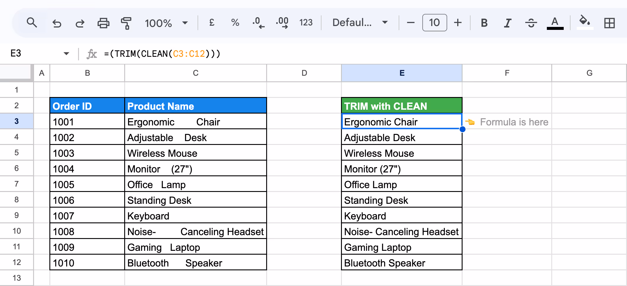Open the Name box dropdown arrow
This screenshot has width=627, height=286.
pyautogui.click(x=66, y=54)
